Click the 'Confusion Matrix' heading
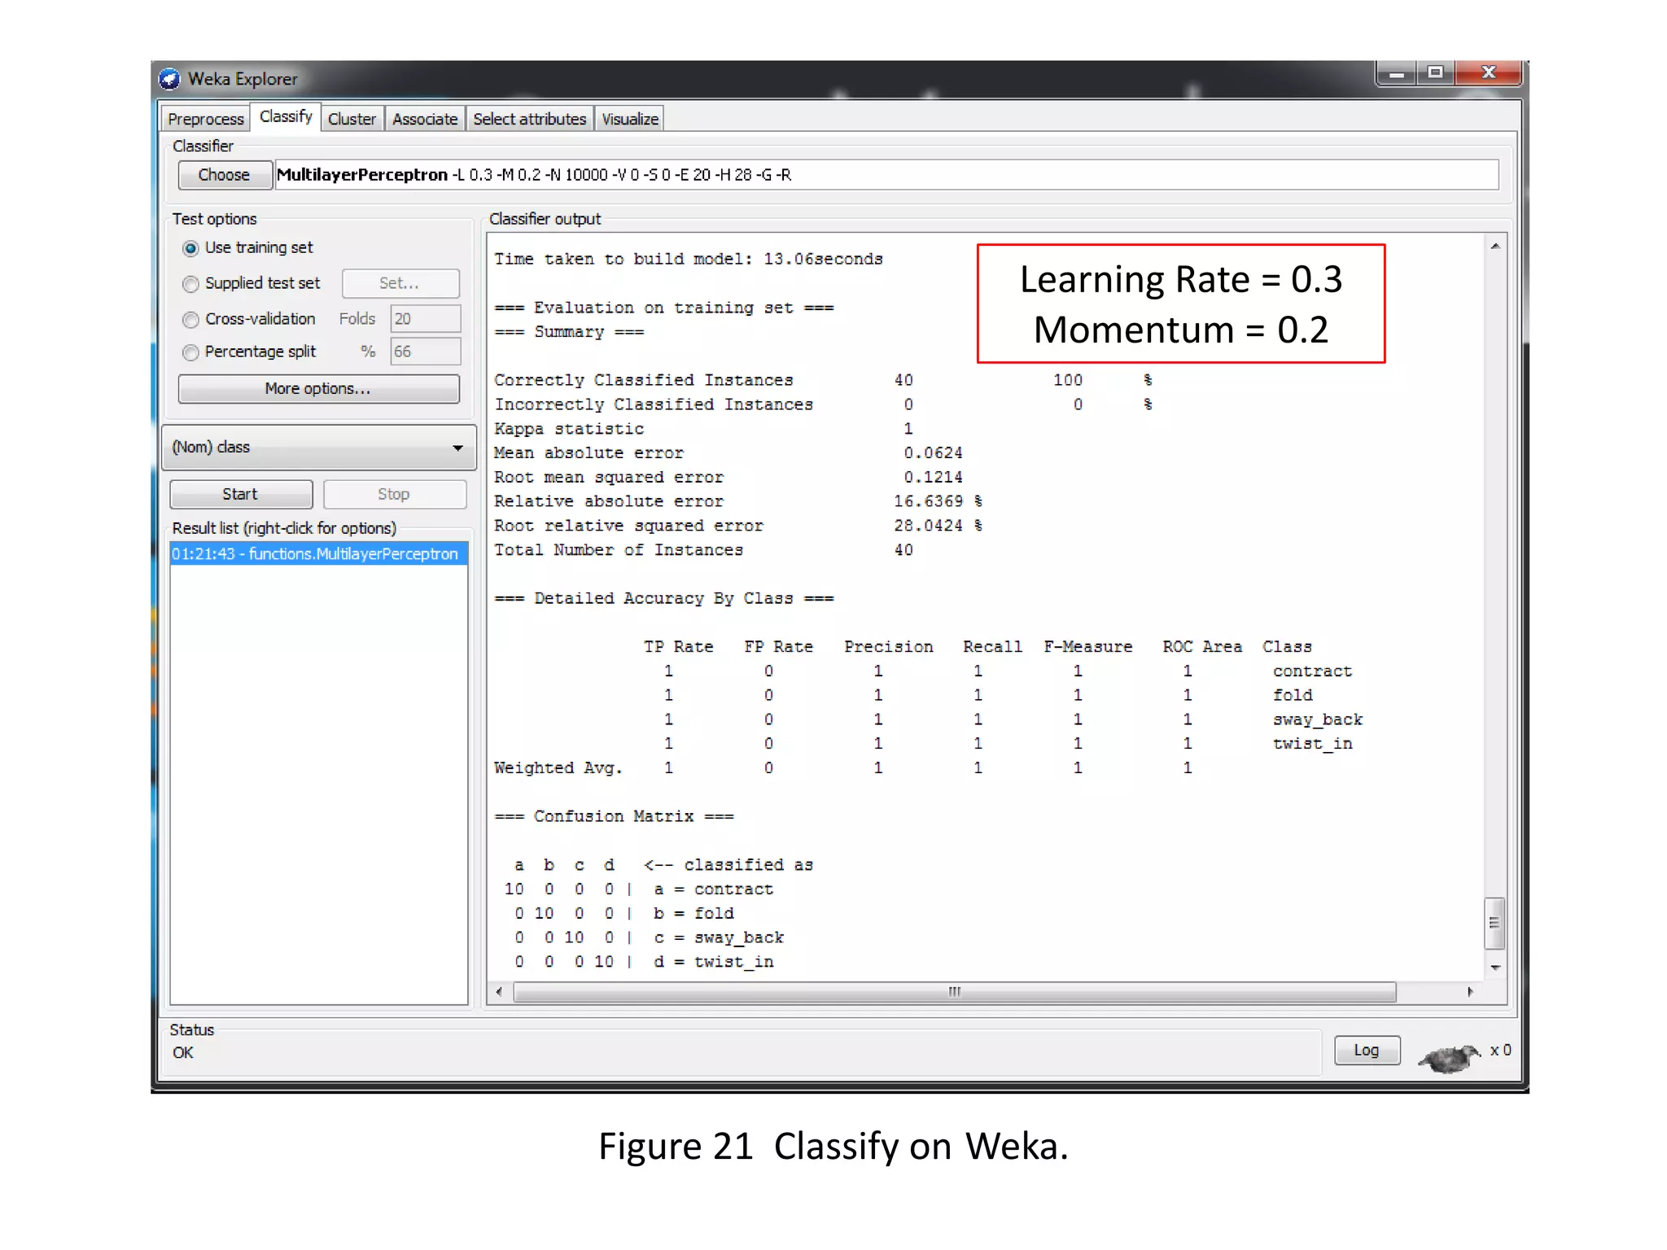The image size is (1667, 1250). (x=615, y=817)
